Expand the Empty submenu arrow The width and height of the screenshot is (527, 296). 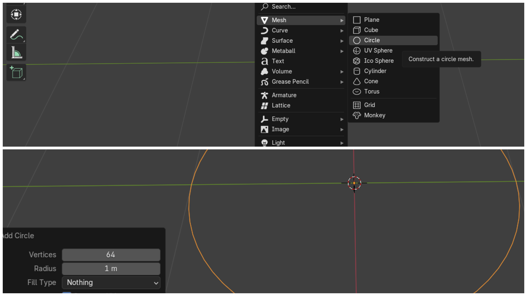(x=342, y=119)
